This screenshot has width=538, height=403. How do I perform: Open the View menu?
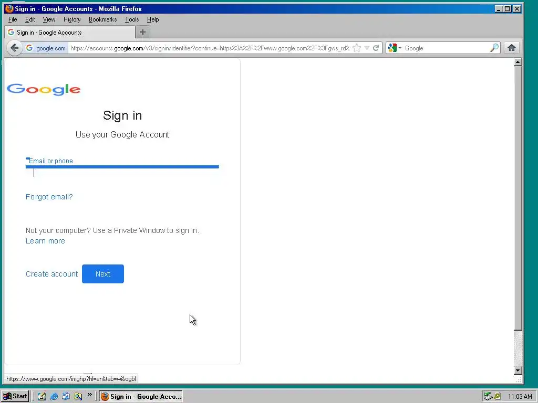point(49,19)
